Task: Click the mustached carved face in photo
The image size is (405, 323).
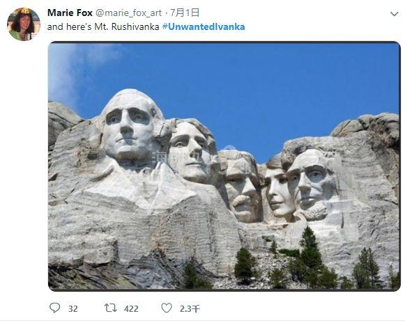Action: 241,189
